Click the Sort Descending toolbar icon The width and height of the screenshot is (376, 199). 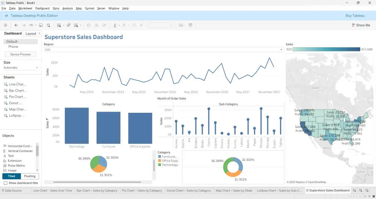tap(104, 25)
